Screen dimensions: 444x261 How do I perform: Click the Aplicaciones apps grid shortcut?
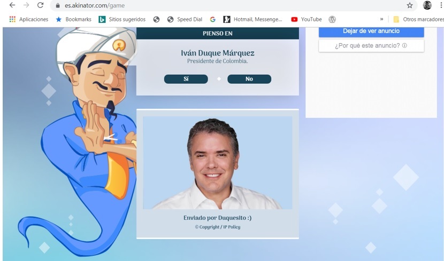click(29, 19)
